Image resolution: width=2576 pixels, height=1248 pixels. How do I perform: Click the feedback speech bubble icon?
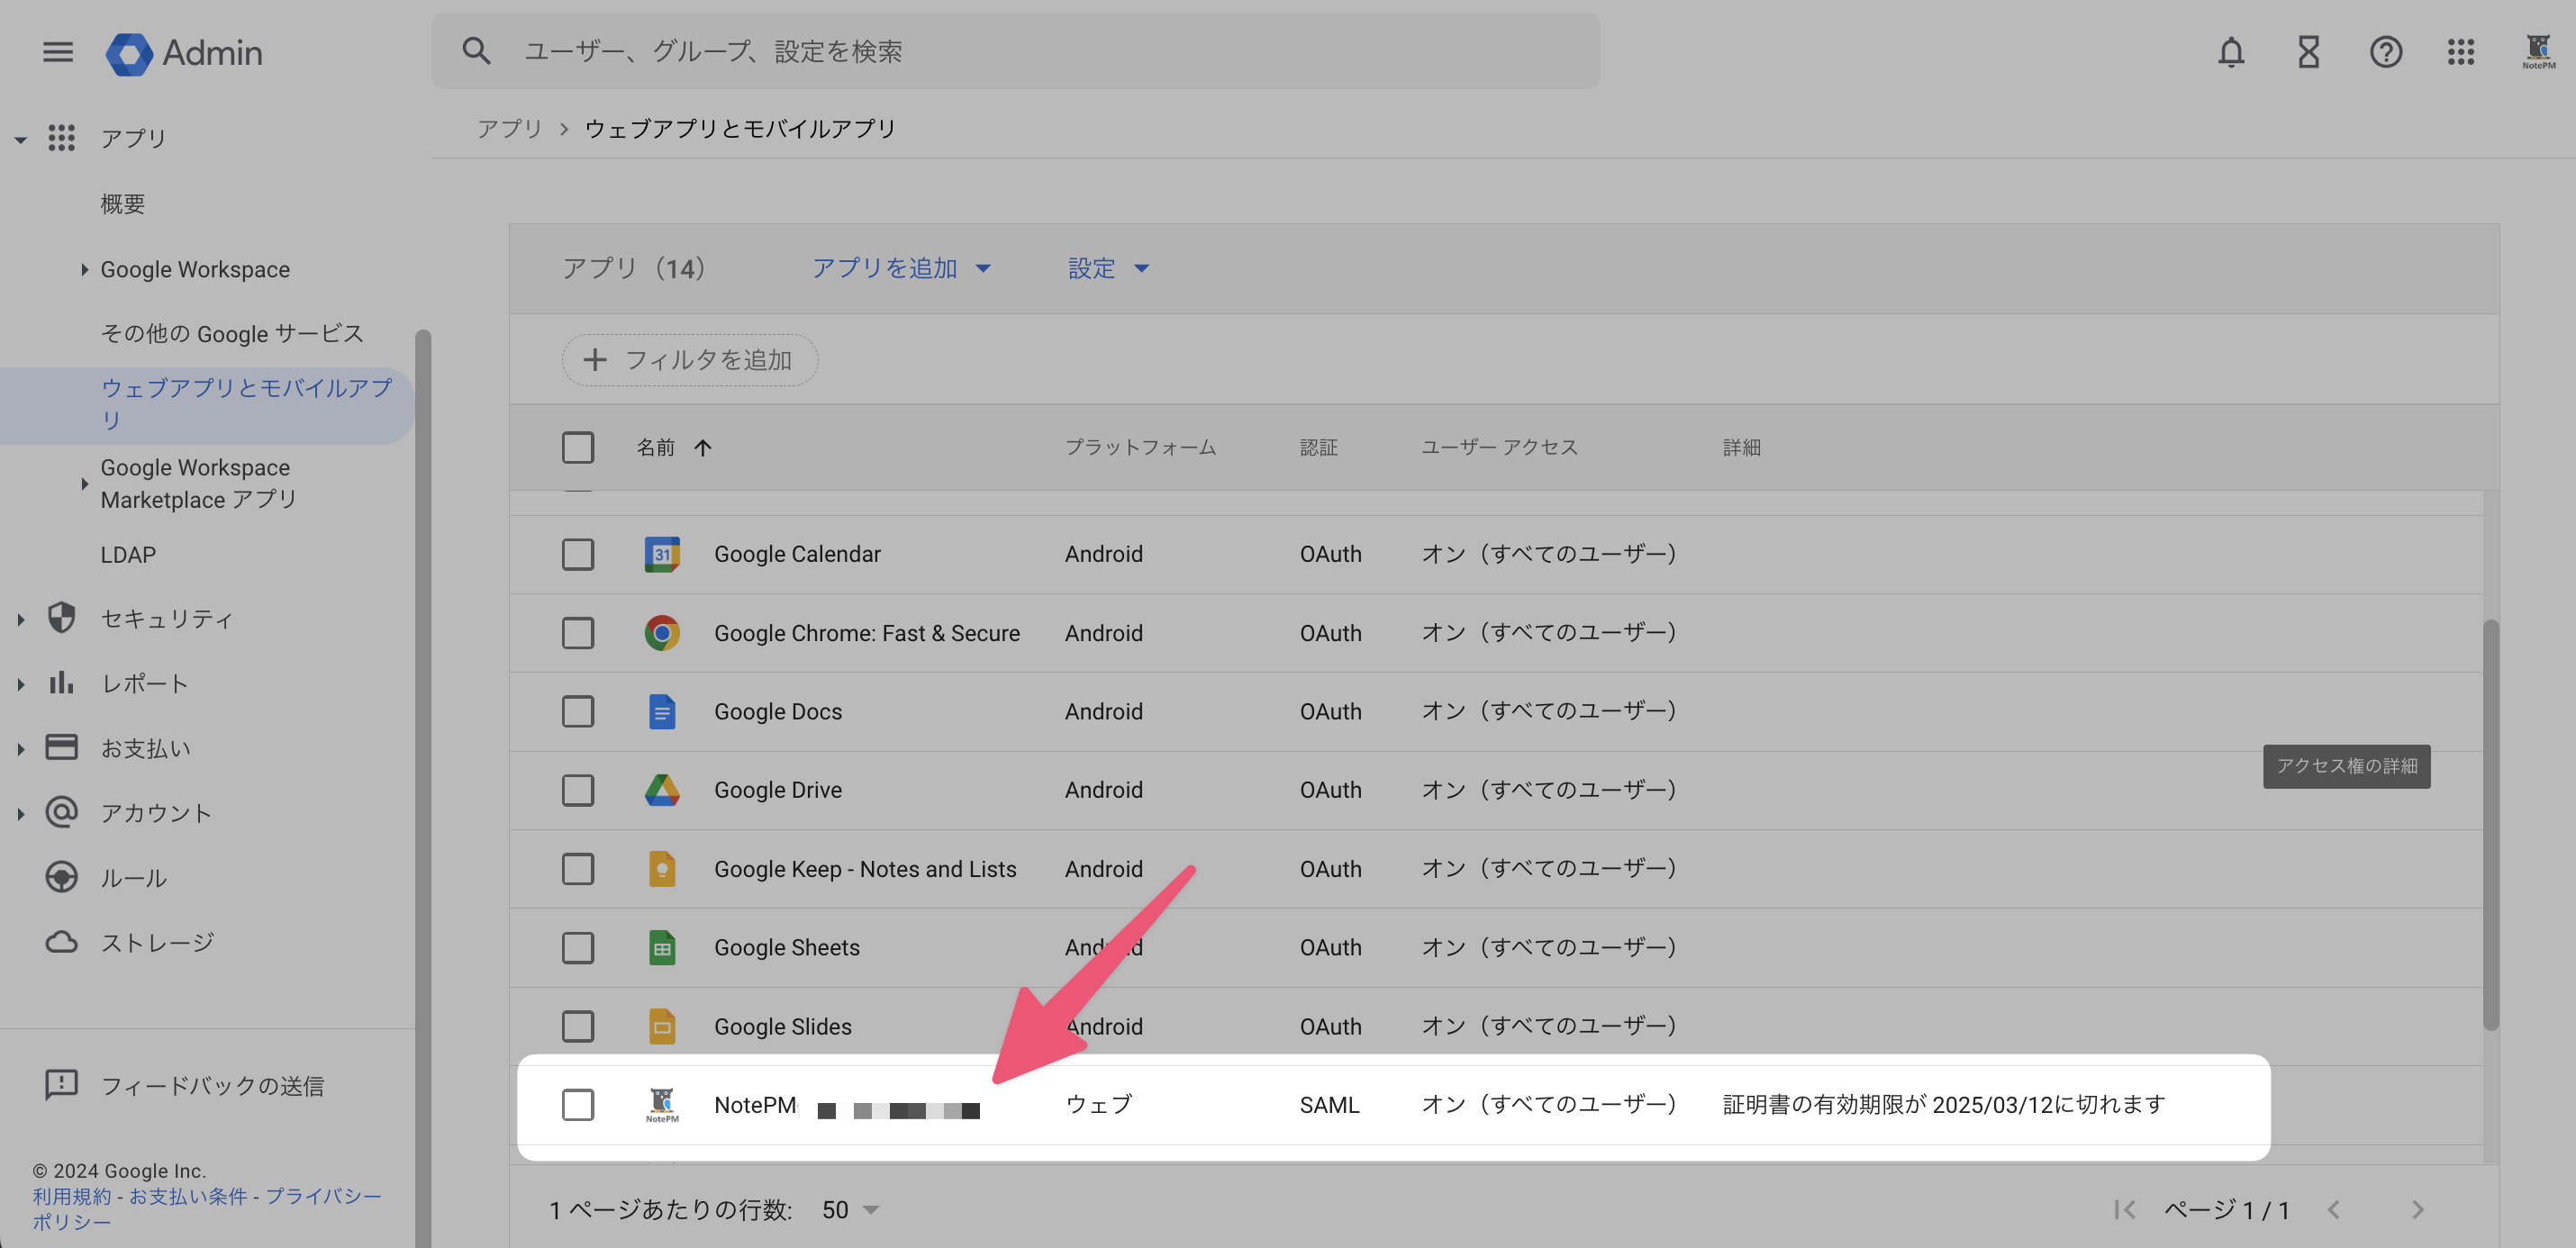pyautogui.click(x=61, y=1085)
